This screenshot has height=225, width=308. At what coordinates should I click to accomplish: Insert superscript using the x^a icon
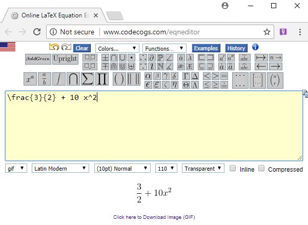pyautogui.click(x=30, y=79)
